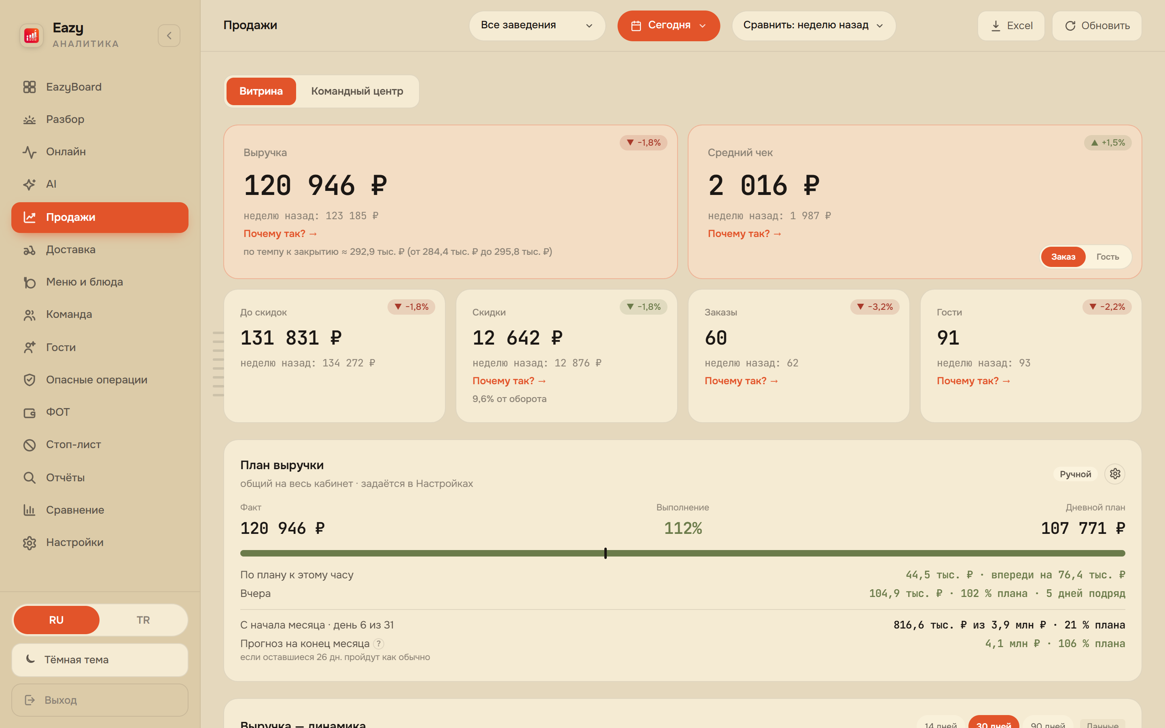Image resolution: width=1165 pixels, height=728 pixels.
Task: Open Сравнить: неделю назад dropdown
Action: 813,25
